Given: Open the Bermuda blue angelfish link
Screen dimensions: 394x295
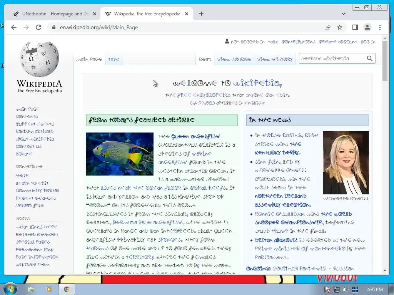Looking at the screenshot, I should click(x=148, y=222).
